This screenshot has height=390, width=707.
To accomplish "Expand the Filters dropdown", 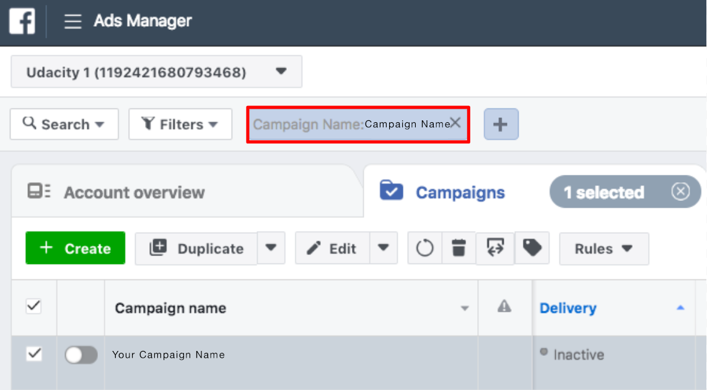I will pos(180,125).
